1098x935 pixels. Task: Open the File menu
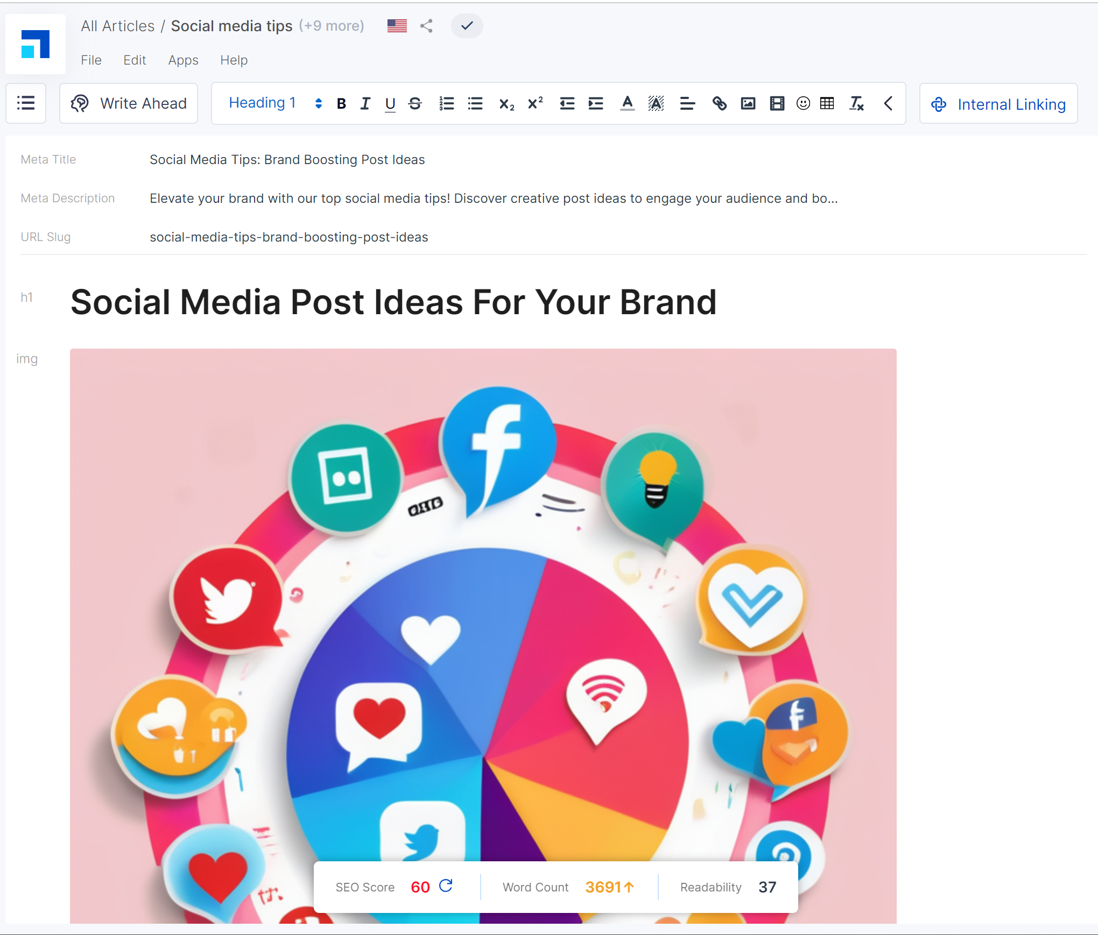coord(91,60)
